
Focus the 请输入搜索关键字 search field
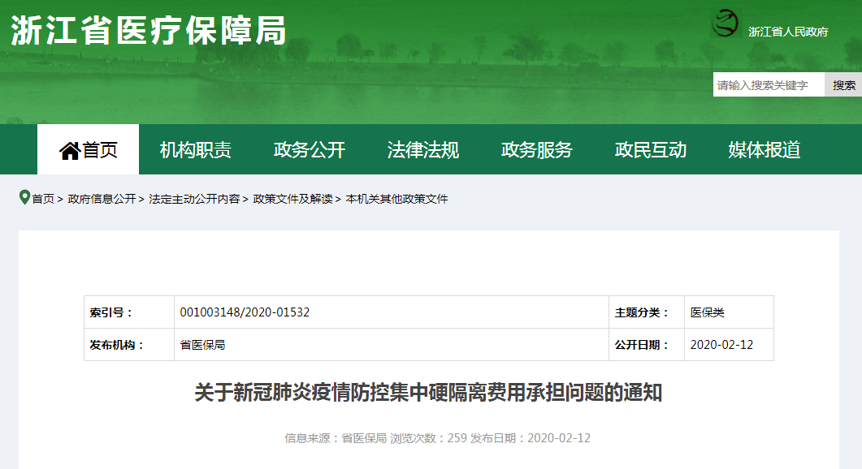coord(769,84)
